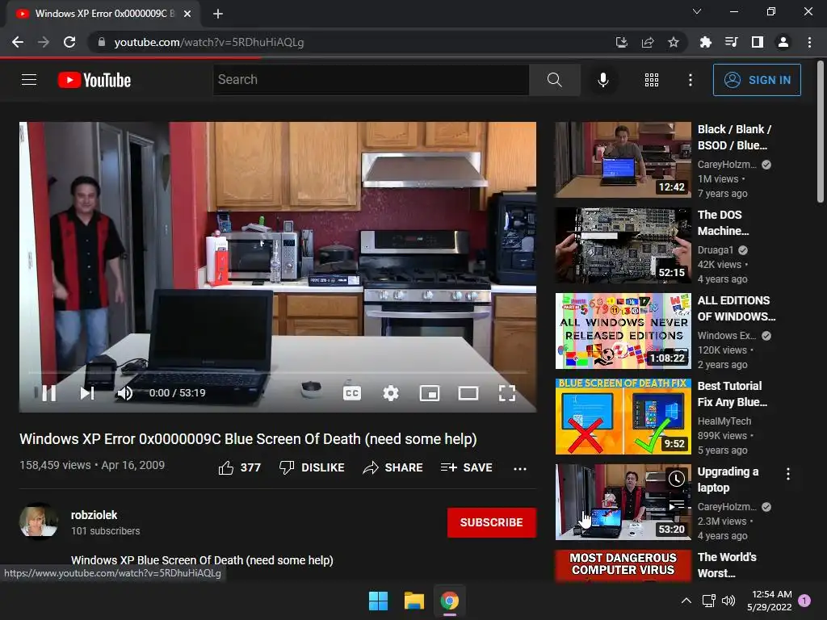Click the address bar URL

[x=209, y=42]
